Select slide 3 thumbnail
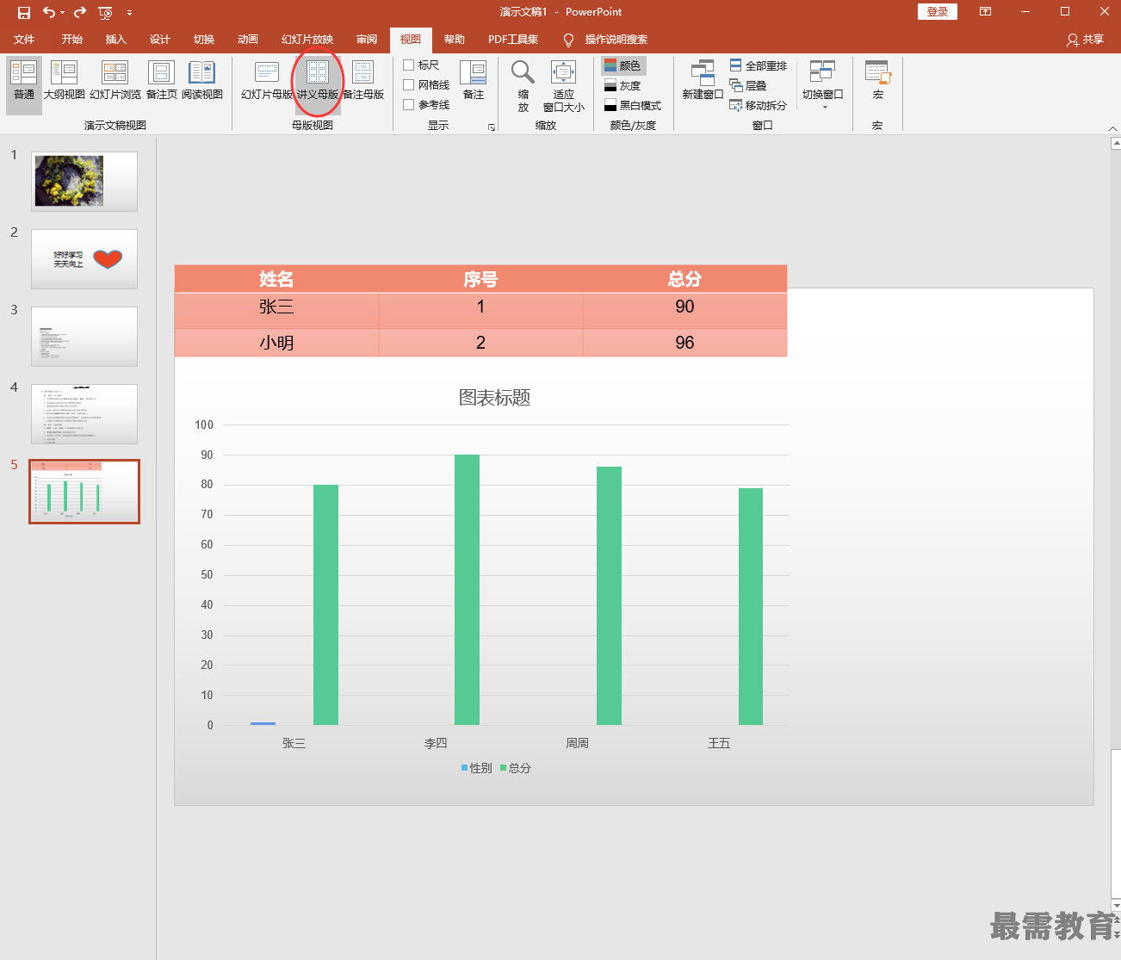 coord(84,337)
